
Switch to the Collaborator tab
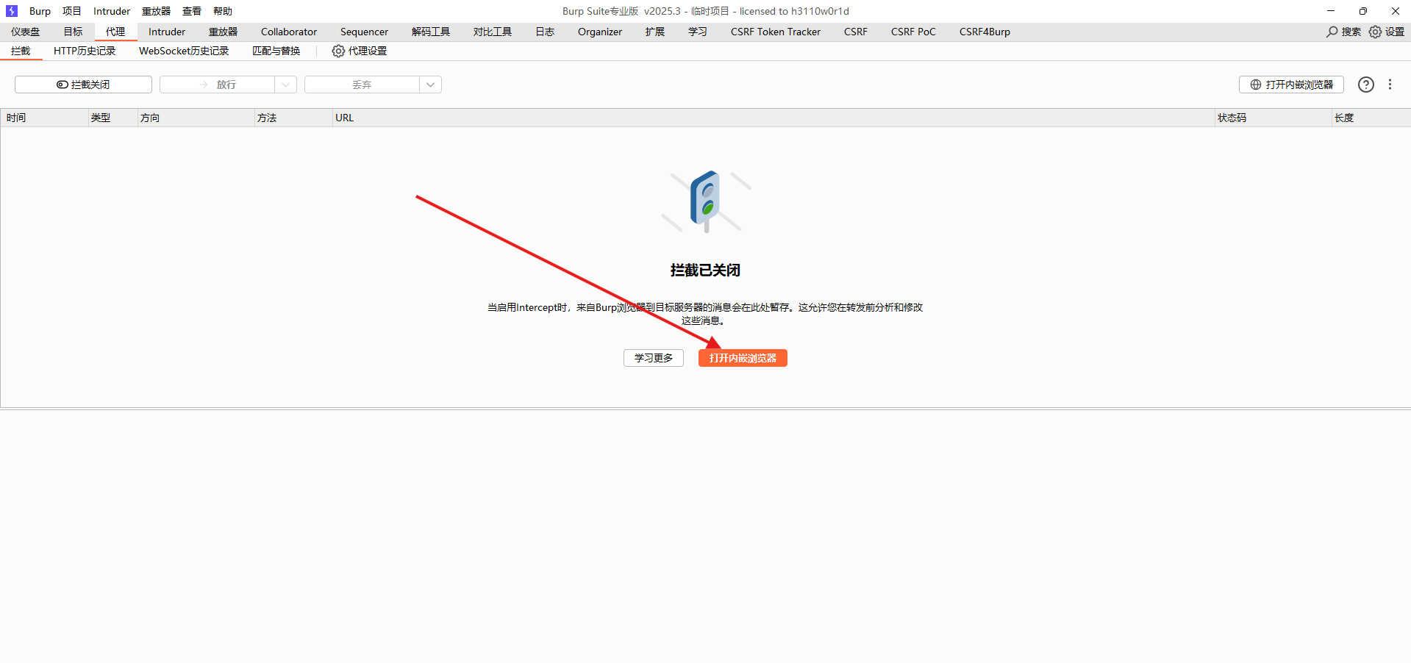coord(289,32)
